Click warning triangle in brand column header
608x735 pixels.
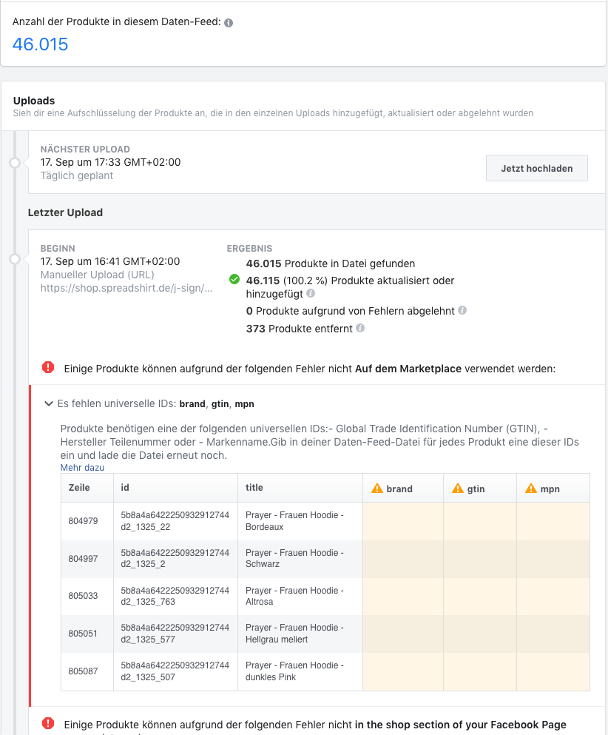[377, 489]
